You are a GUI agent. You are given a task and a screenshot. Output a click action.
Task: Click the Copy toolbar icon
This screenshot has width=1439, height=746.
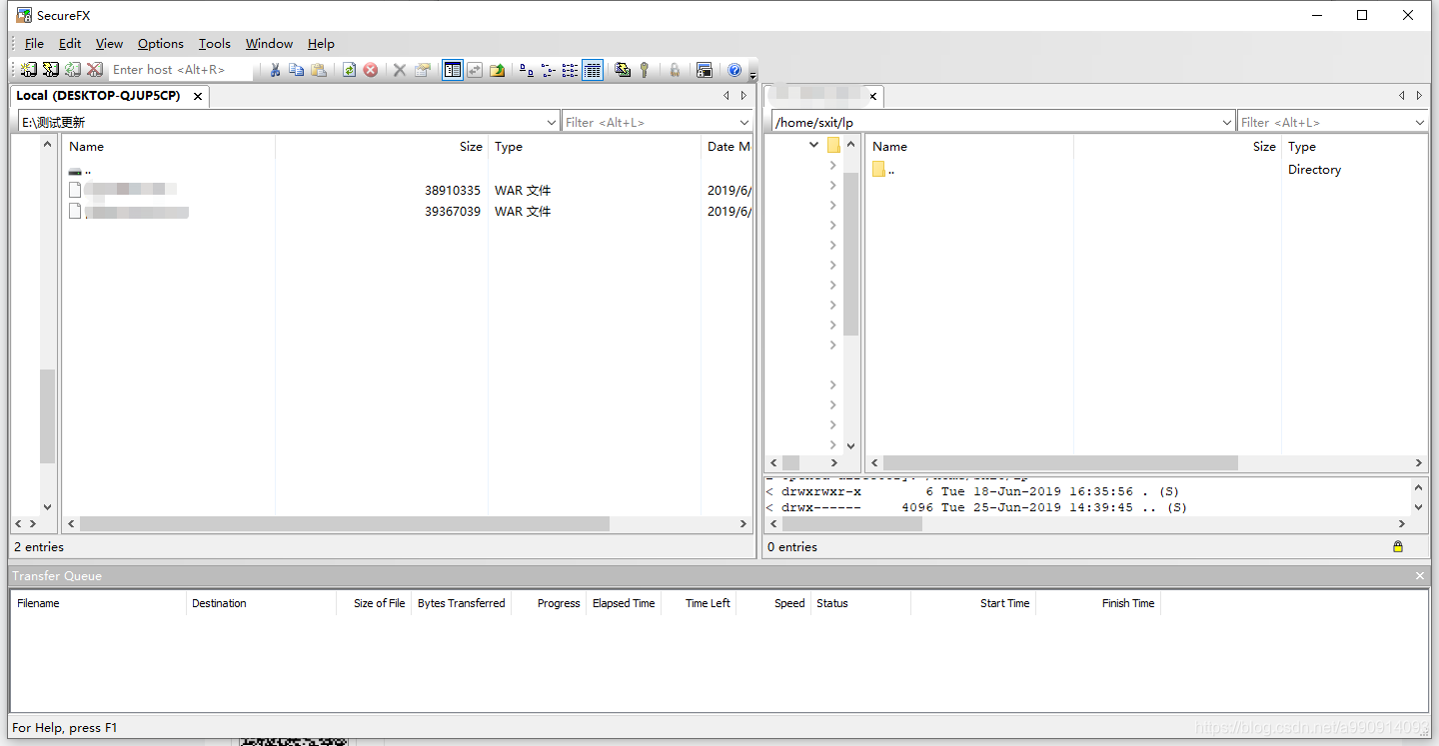[x=297, y=70]
